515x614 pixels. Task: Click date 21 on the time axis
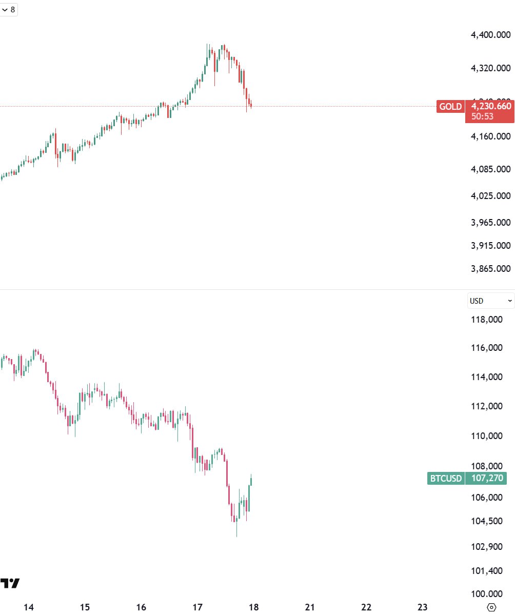pyautogui.click(x=310, y=607)
